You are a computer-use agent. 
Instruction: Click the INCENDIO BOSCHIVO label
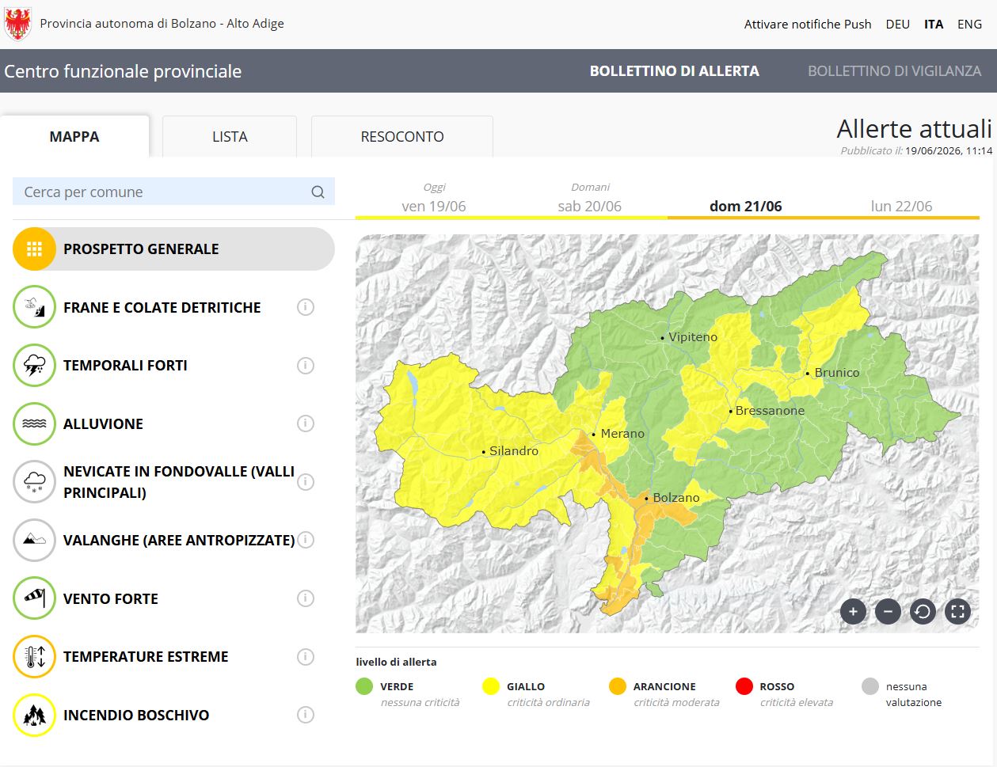[x=136, y=715]
